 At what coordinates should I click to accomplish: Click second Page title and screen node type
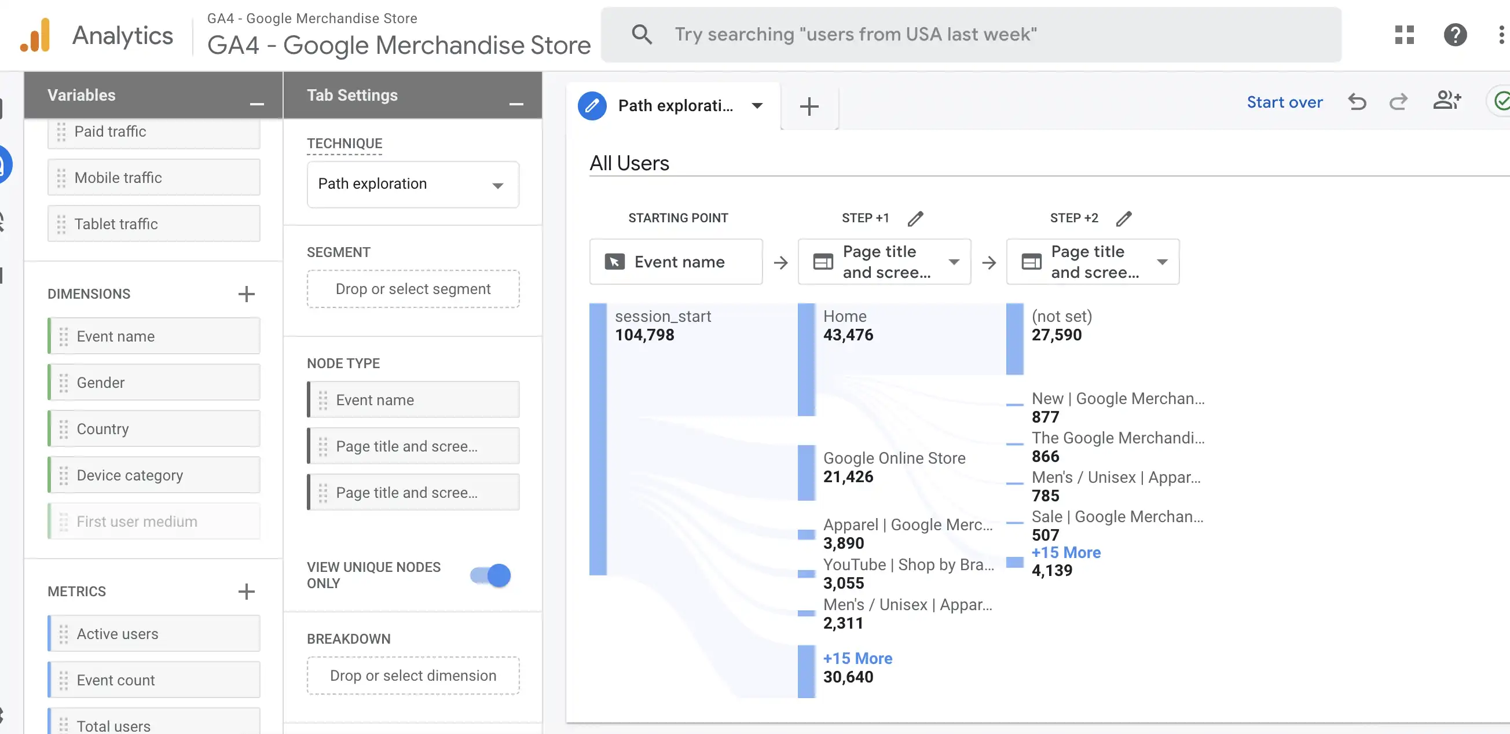(413, 493)
